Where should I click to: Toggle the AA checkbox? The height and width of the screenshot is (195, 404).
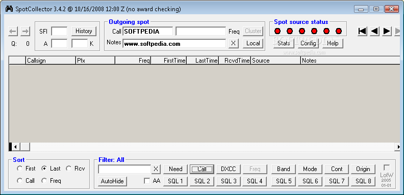(x=147, y=181)
